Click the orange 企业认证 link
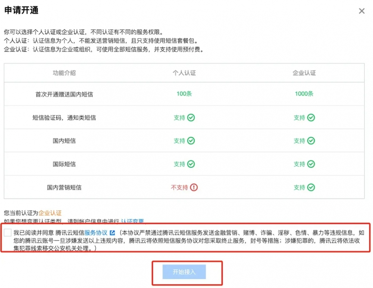The width and height of the screenshot is (373, 288). (x=50, y=213)
